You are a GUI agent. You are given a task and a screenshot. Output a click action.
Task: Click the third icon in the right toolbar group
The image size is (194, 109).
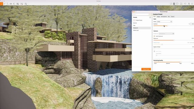click(177, 4)
